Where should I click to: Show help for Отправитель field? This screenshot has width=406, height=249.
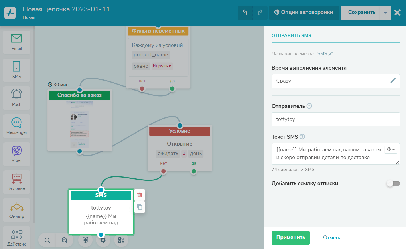[x=309, y=106]
